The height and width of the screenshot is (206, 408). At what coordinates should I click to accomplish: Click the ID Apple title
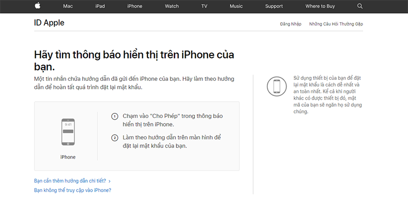[49, 22]
